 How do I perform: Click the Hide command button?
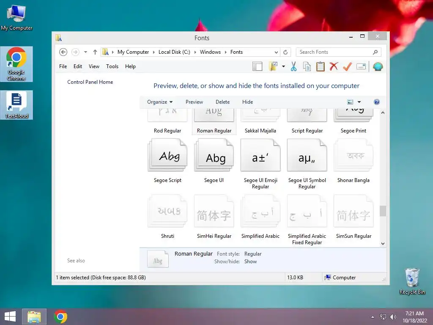click(247, 102)
